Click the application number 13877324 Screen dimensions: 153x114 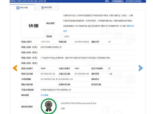[x=45, y=42]
